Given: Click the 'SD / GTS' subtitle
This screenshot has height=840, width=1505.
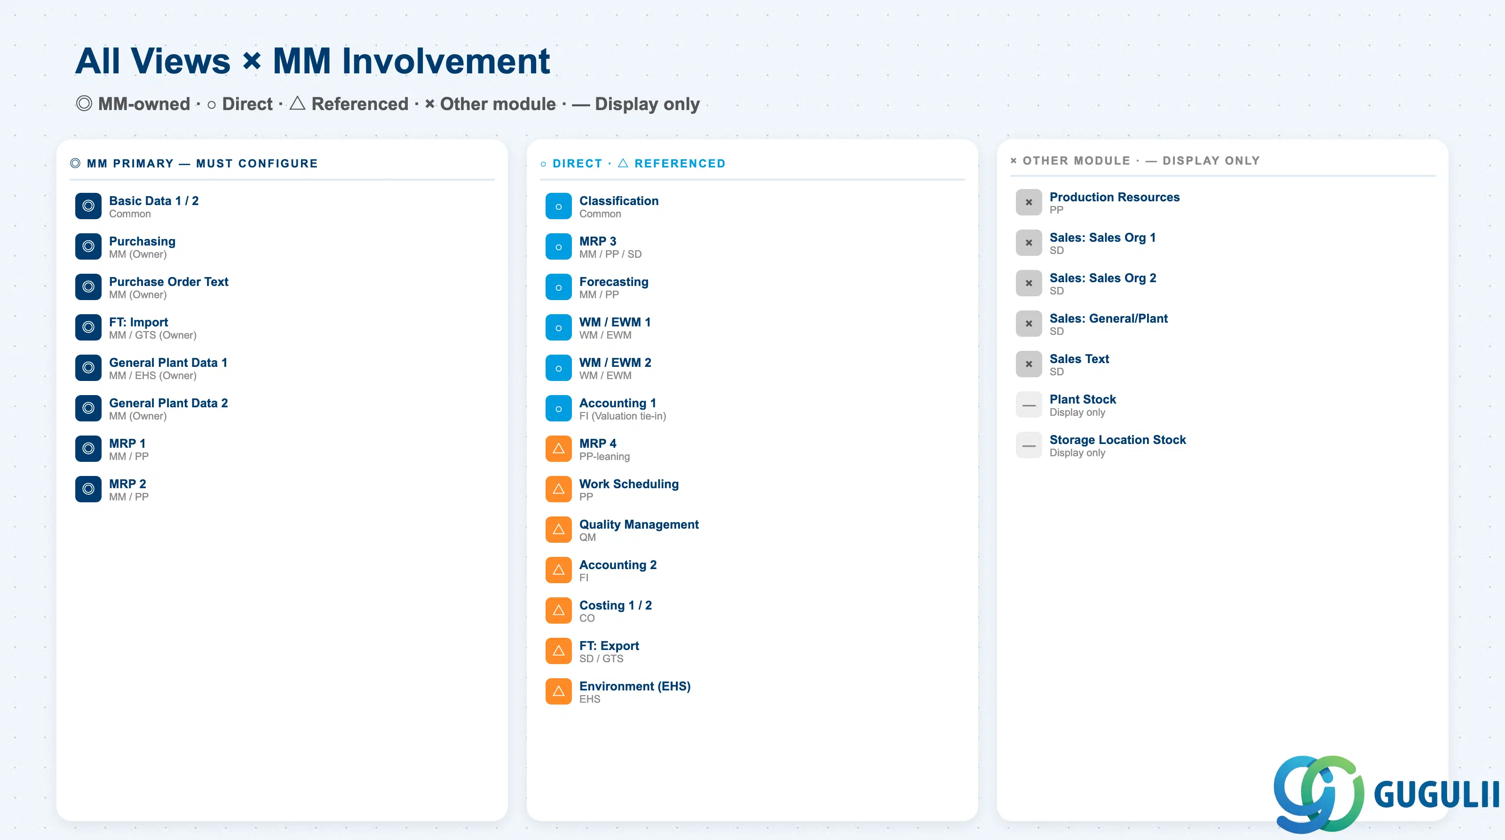Looking at the screenshot, I should pos(602,658).
